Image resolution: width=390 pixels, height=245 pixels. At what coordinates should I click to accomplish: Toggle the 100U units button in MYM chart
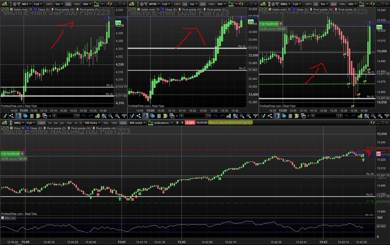tap(211, 4)
